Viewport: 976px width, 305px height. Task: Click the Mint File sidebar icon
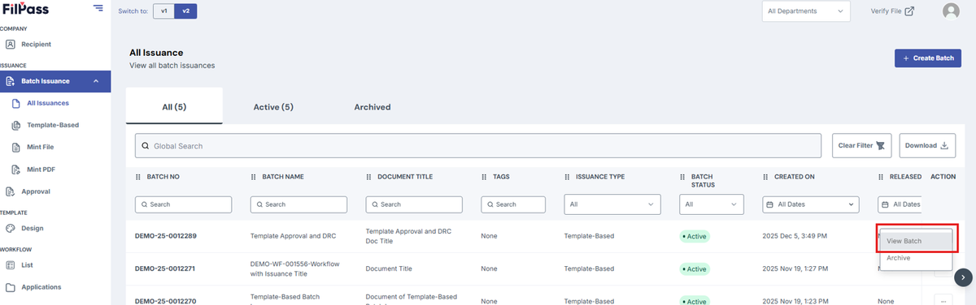tap(16, 148)
